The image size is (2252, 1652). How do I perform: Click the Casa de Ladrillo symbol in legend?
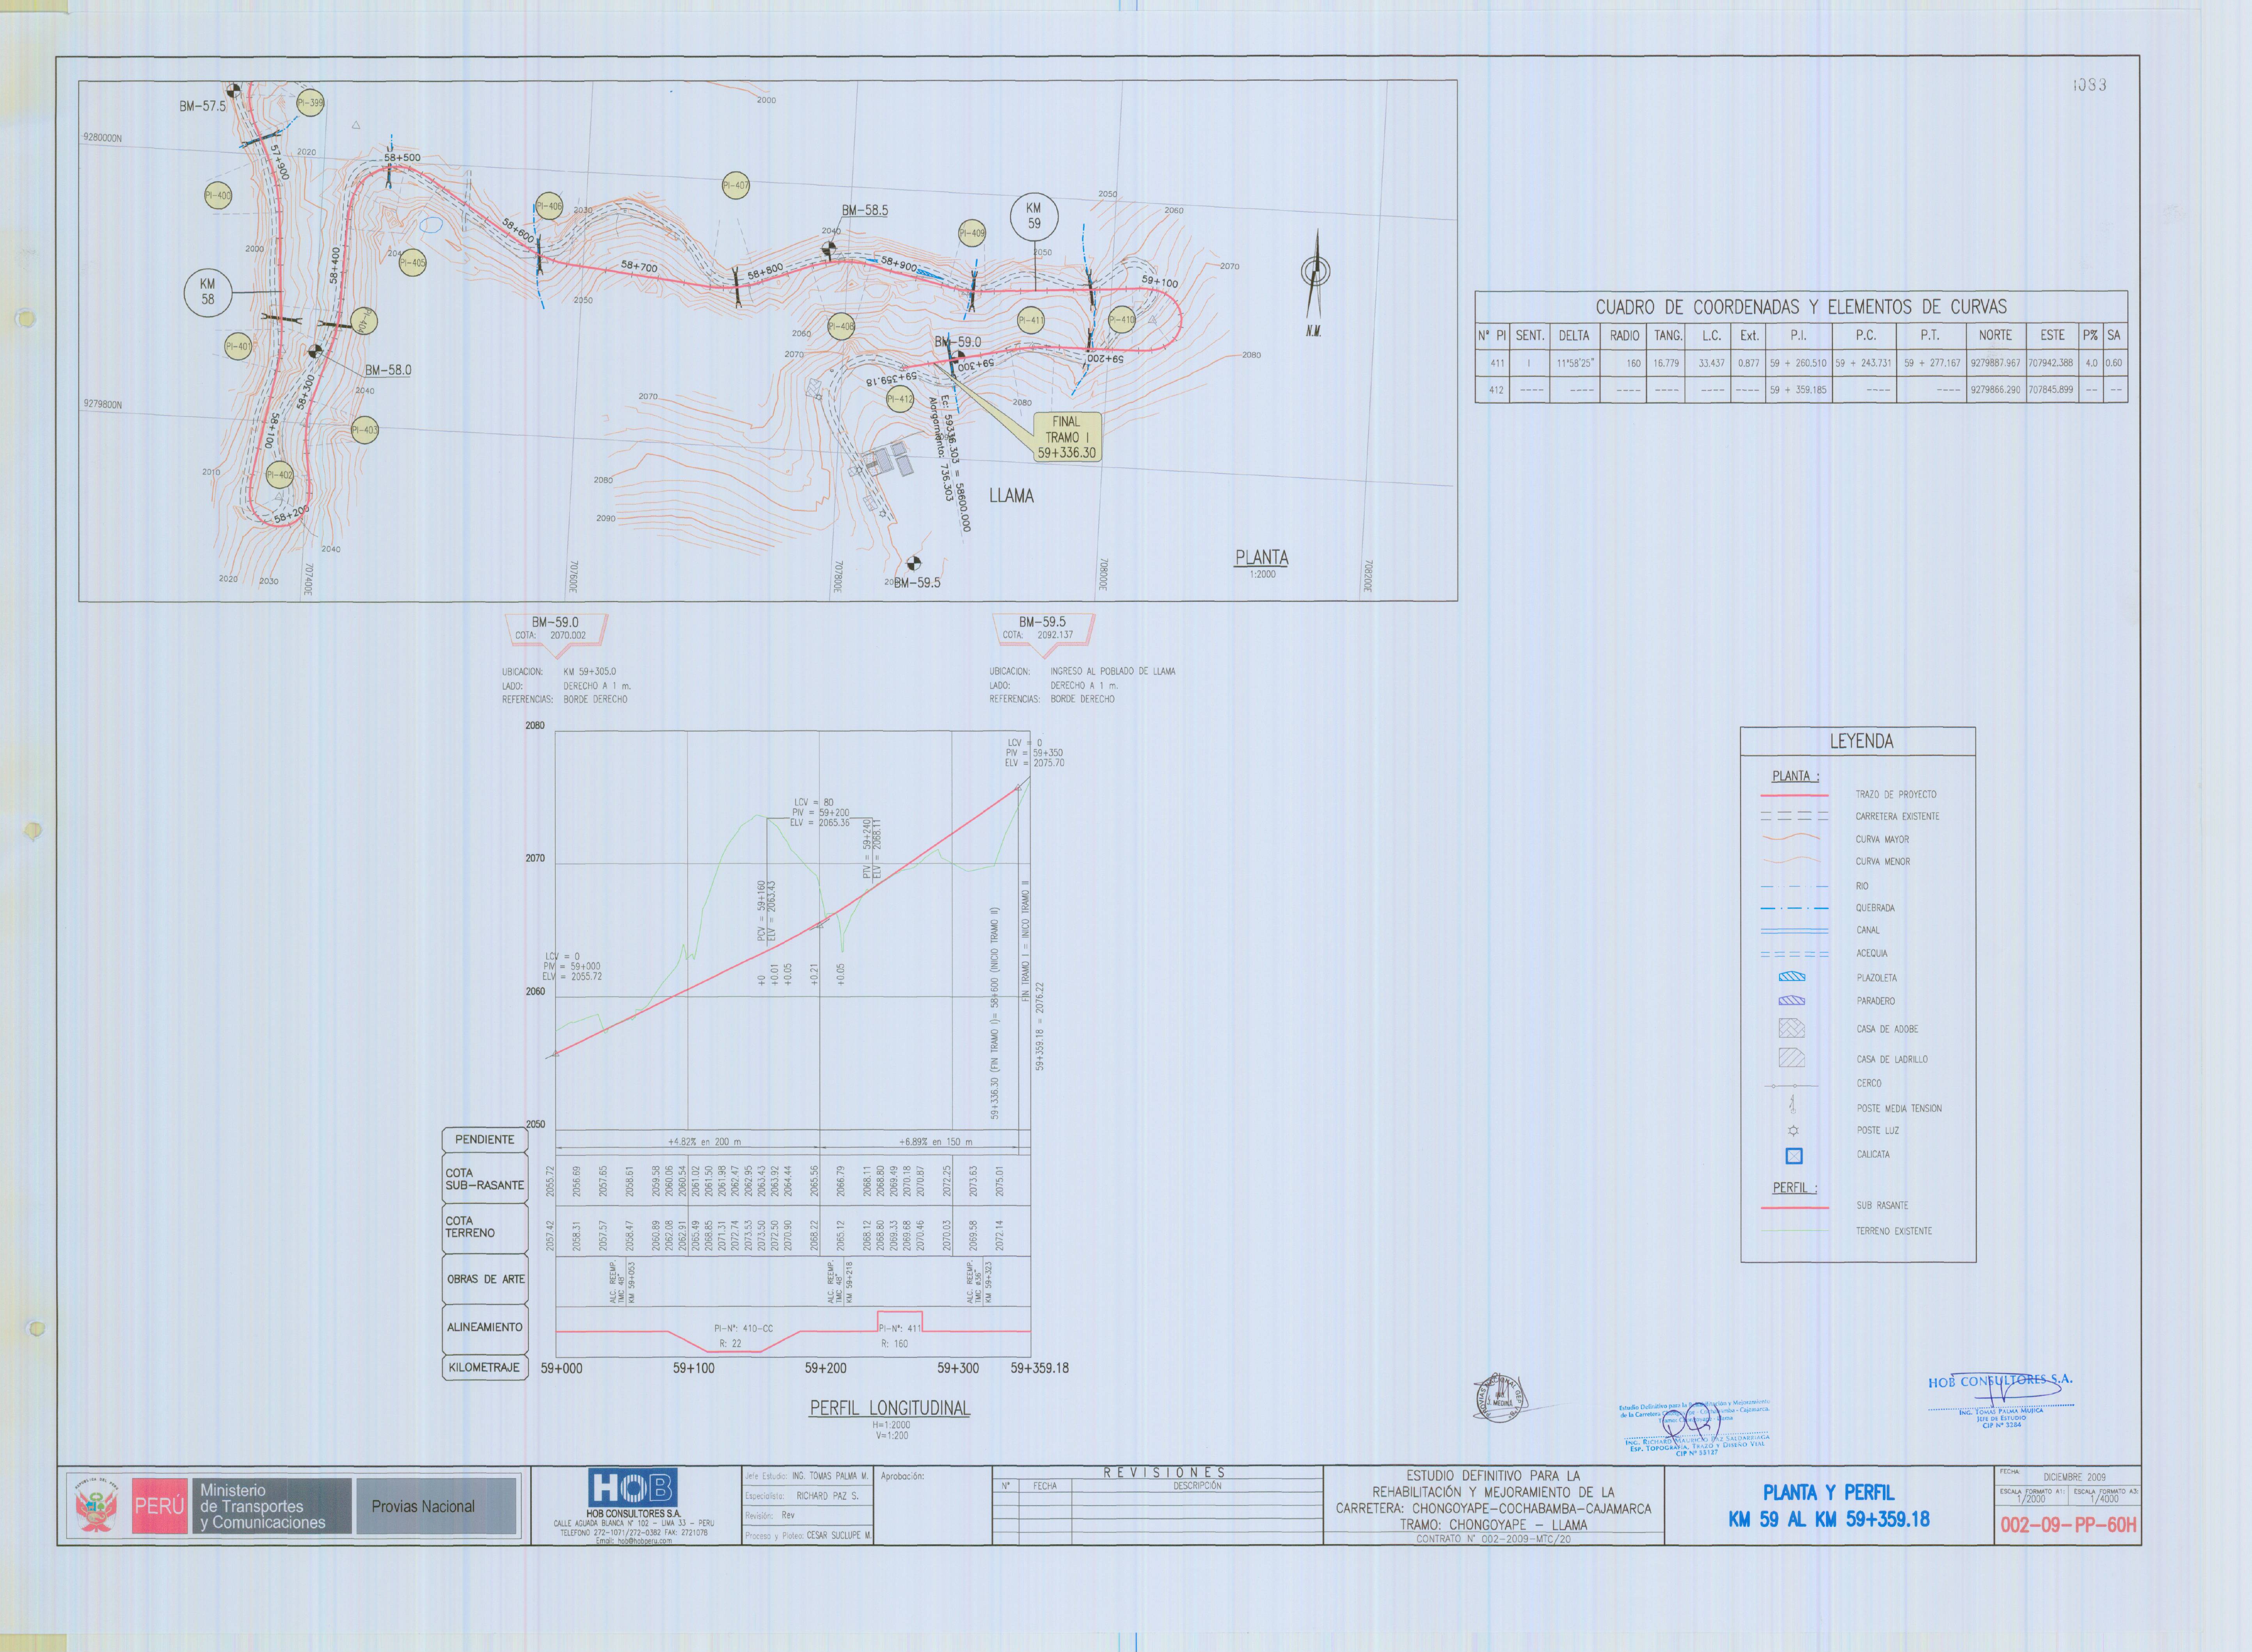(1792, 1058)
